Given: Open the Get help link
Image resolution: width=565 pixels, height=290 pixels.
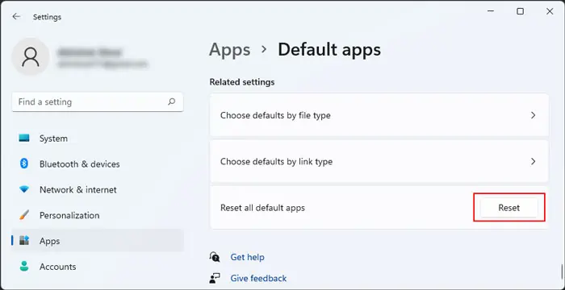Looking at the screenshot, I should click(x=247, y=257).
